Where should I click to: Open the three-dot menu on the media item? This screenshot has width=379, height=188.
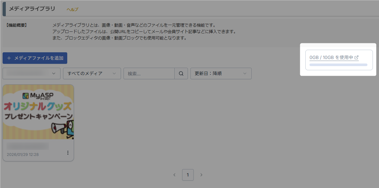tap(68, 153)
